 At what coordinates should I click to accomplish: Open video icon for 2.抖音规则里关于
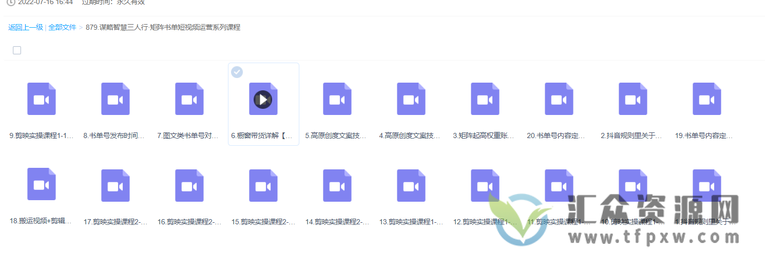point(633,99)
